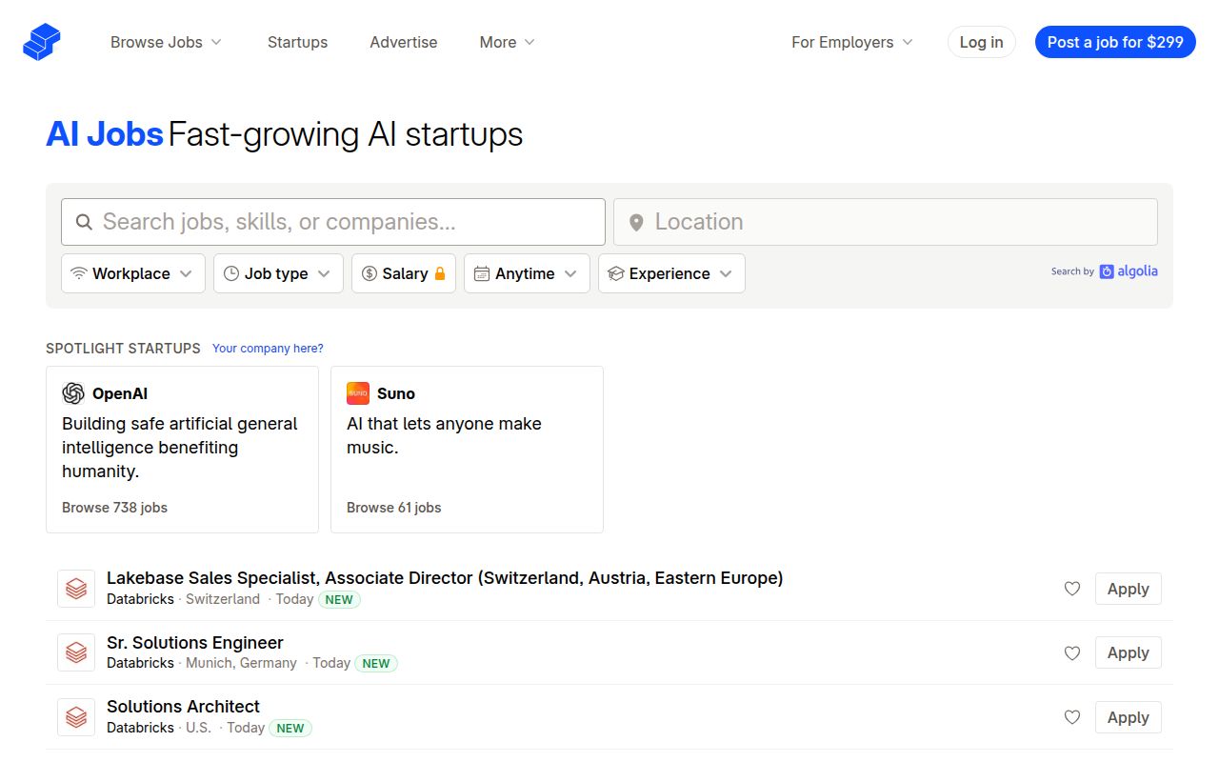Click the Algolia logo
The height and width of the screenshot is (762, 1219).
[1129, 271]
